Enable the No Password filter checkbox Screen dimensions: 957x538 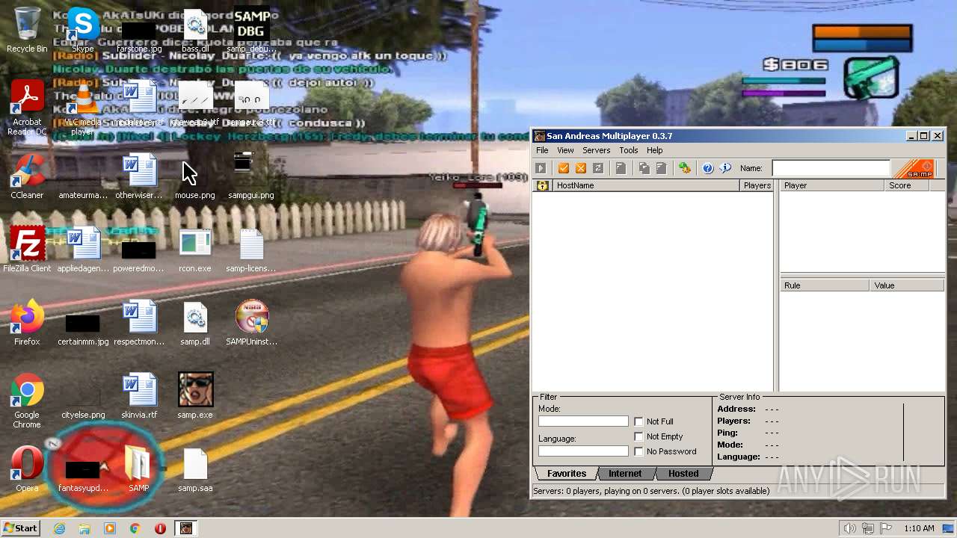tap(638, 451)
